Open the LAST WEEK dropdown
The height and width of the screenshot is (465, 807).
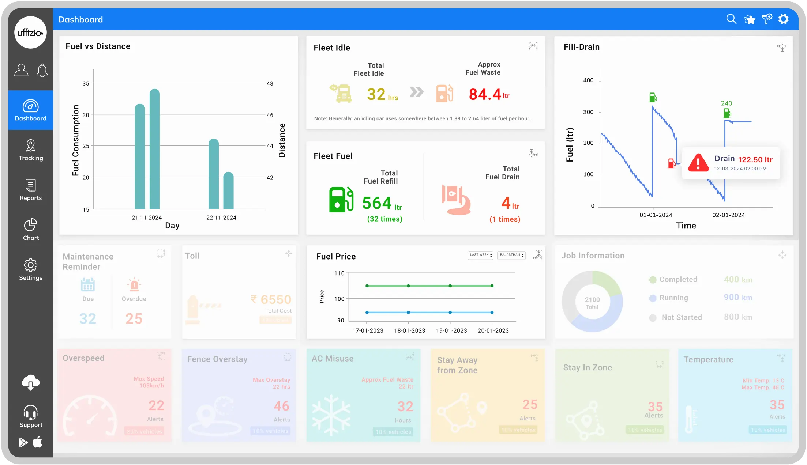point(480,255)
